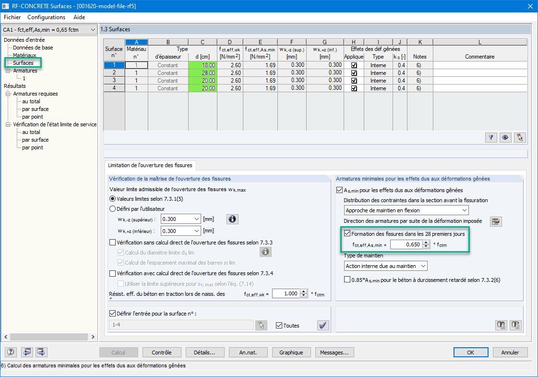This screenshot has width=538, height=377.
Task: Click the Graphique button
Action: click(x=291, y=353)
